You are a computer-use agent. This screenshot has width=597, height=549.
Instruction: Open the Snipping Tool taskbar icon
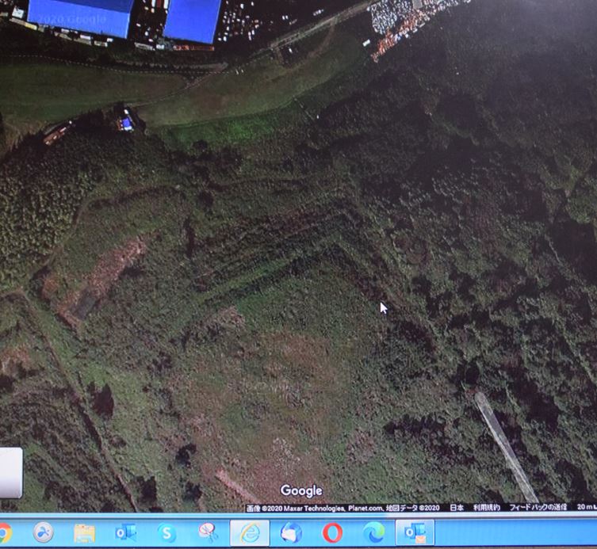(x=208, y=532)
